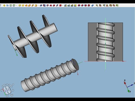This screenshot has height=101, width=135.
Task: Select the sectioned nut block model
Action: (105, 42)
